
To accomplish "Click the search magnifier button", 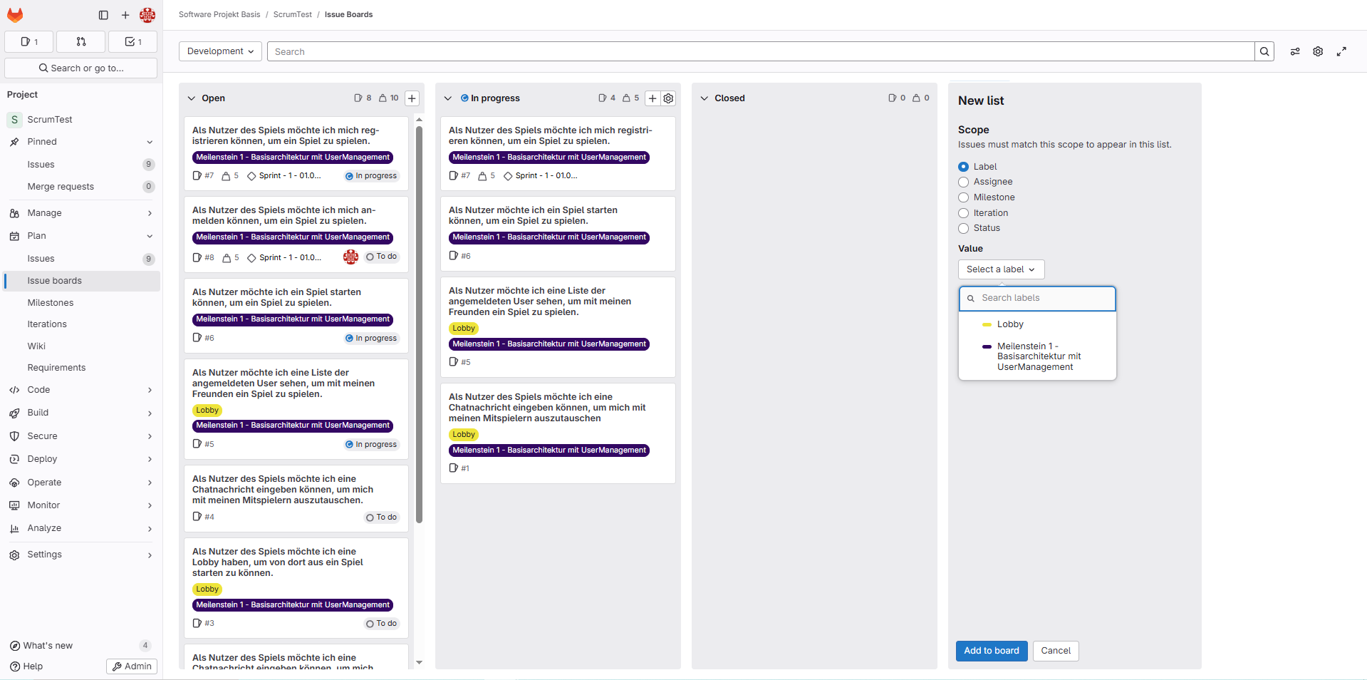I will coord(1264,51).
